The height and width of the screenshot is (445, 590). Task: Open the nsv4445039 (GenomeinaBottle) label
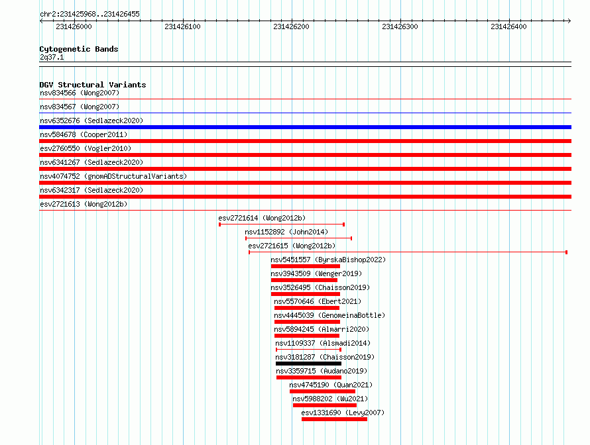(x=329, y=315)
